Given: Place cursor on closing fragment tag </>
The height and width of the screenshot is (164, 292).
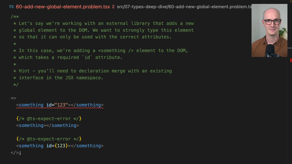Looking at the screenshot, I should tap(15, 153).
